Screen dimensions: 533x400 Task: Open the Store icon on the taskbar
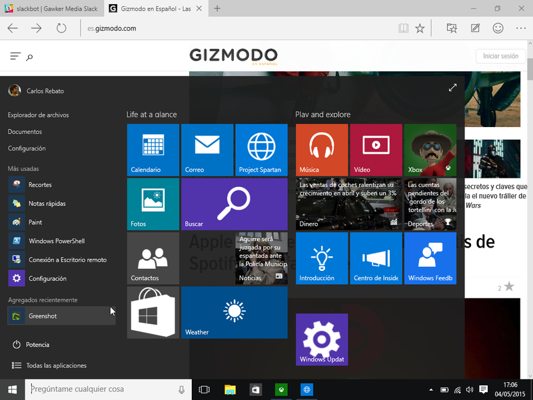[x=256, y=389]
